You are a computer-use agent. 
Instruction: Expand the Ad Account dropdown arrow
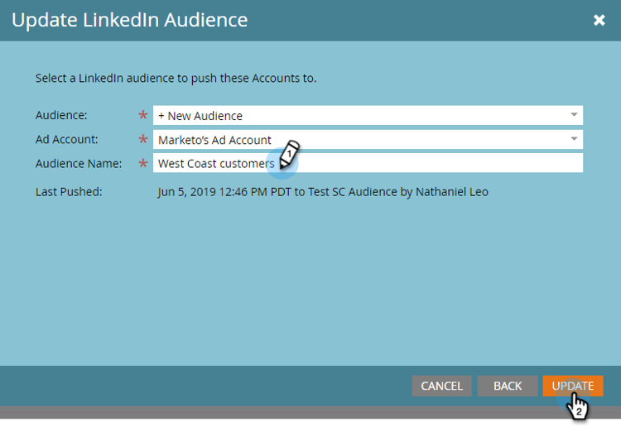pyautogui.click(x=574, y=139)
